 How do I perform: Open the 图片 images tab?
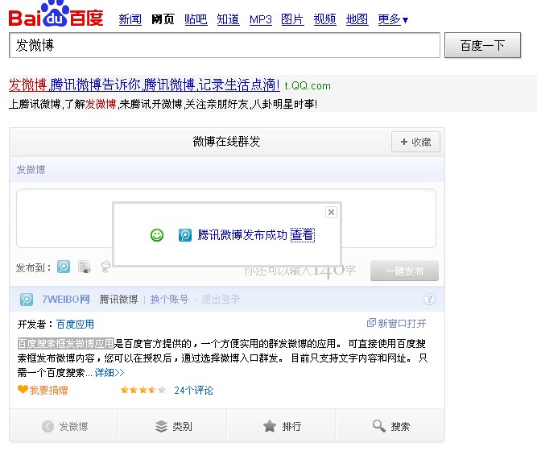pyautogui.click(x=292, y=19)
